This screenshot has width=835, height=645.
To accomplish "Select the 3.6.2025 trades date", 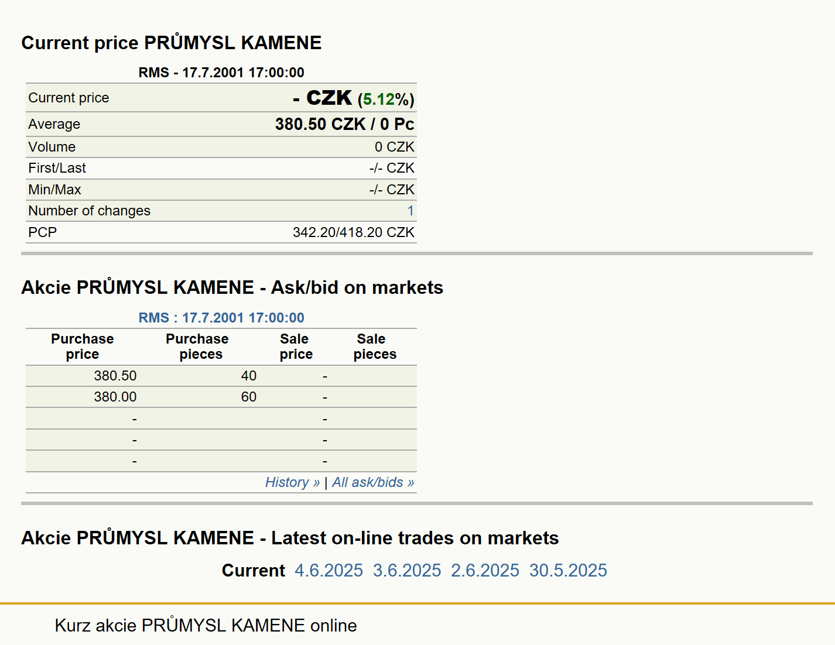I will [x=407, y=570].
